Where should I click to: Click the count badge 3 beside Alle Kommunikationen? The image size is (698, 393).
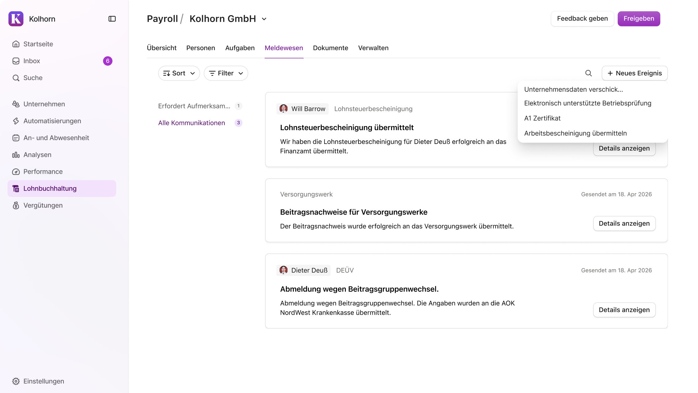click(x=239, y=123)
